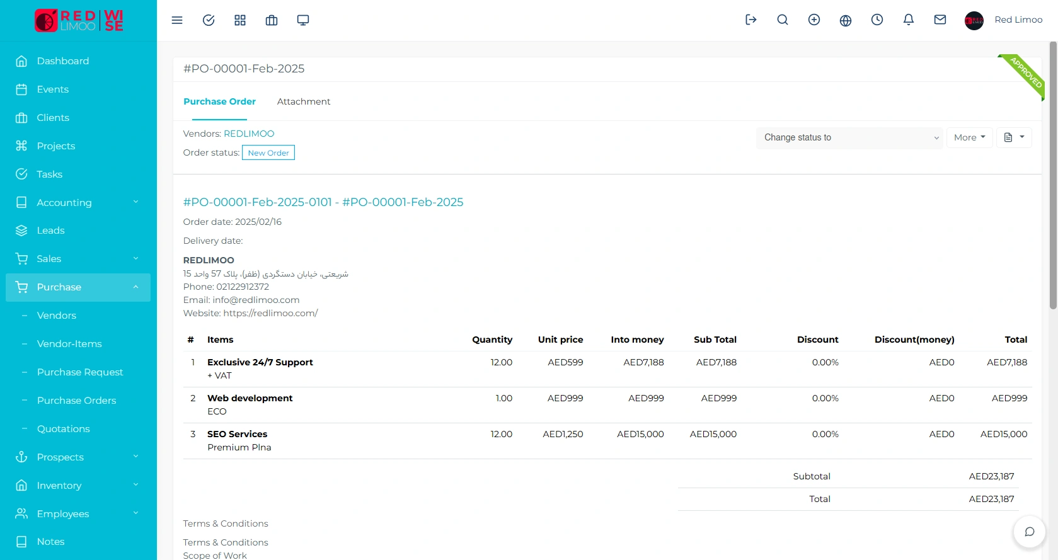Open the globe language icon
This screenshot has height=560, width=1058.
846,20
